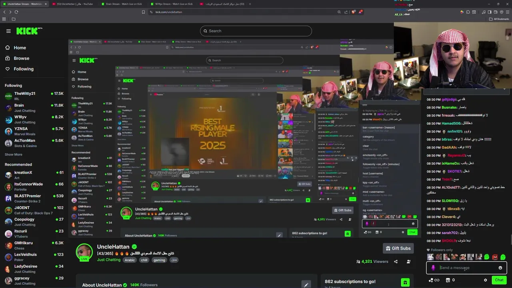Click browser back arrow
This screenshot has height=288, width=512.
[x=4, y=12]
